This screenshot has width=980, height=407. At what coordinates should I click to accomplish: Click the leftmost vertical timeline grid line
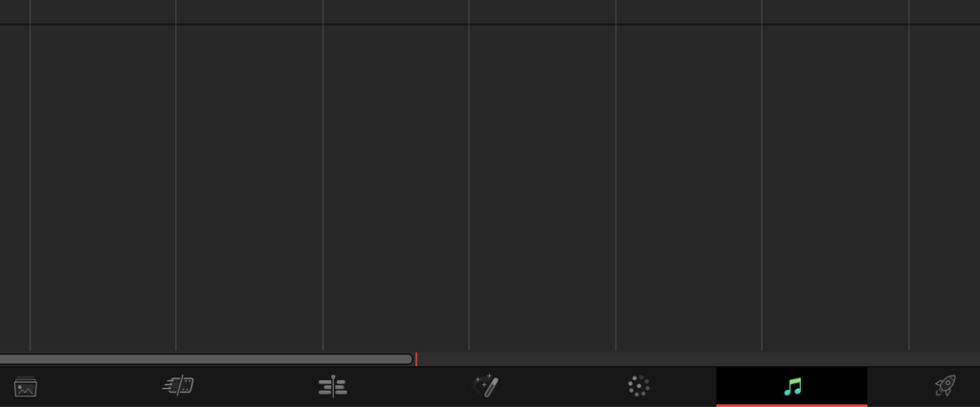pos(30,187)
